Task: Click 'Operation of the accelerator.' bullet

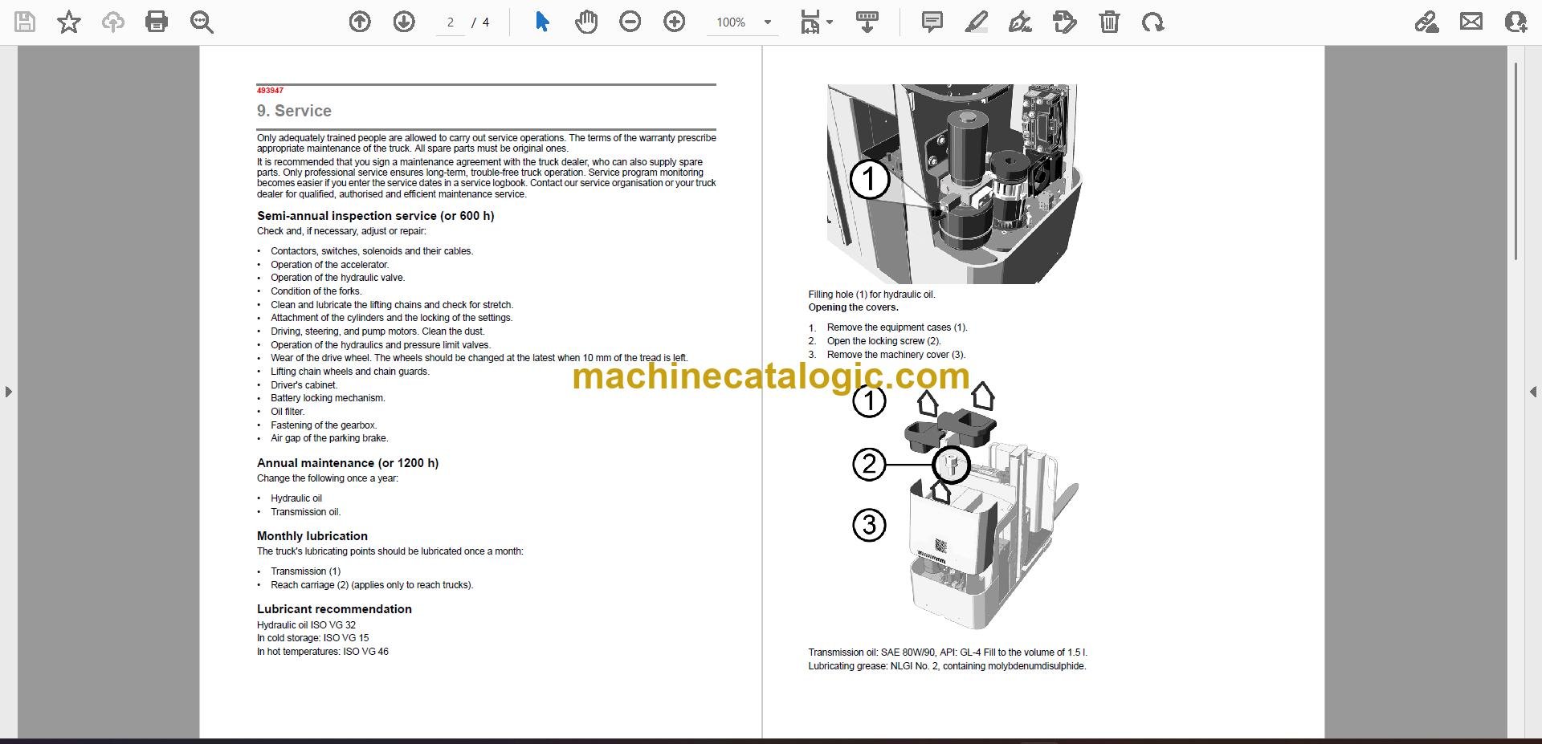Action: click(x=329, y=265)
